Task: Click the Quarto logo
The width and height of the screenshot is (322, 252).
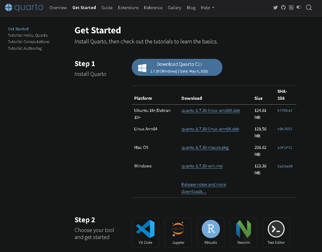Action: tap(24, 8)
